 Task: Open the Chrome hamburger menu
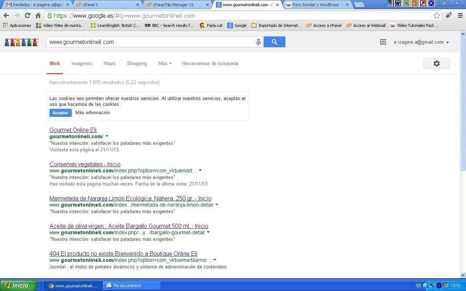[460, 15]
